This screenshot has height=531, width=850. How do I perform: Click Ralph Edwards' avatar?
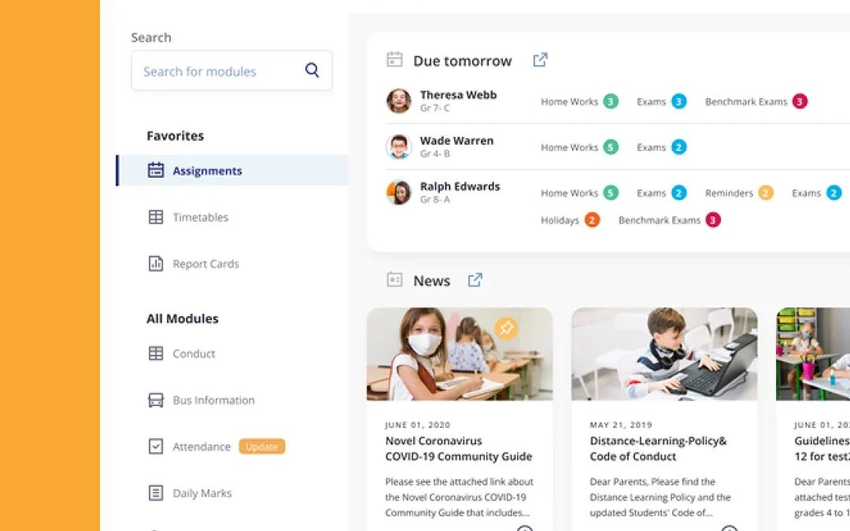tap(398, 193)
